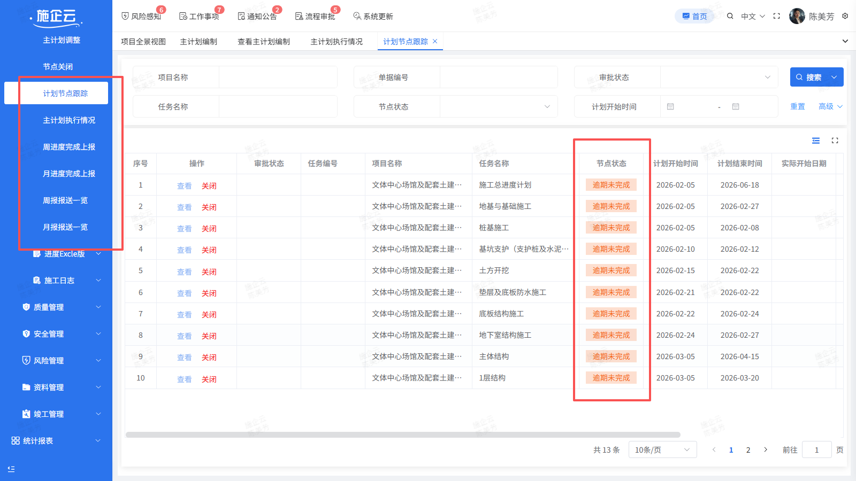
Task: Go to next page arrow
Action: pyautogui.click(x=766, y=449)
